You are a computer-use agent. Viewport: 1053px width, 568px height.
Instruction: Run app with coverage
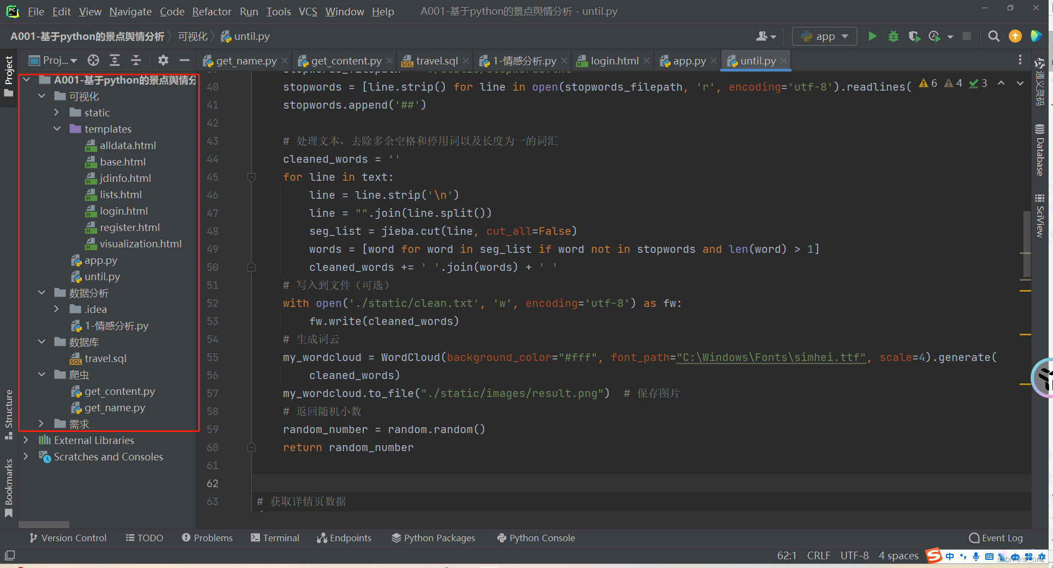point(914,37)
